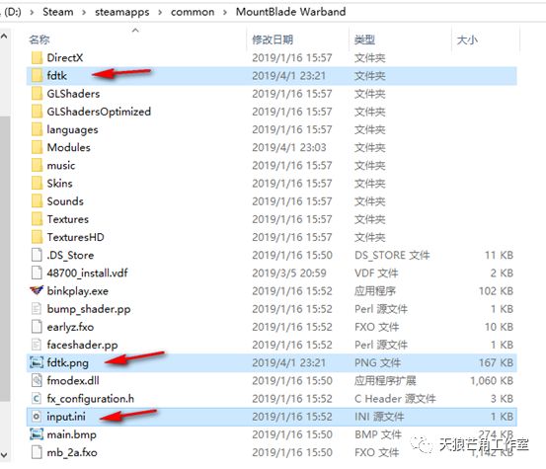Image resolution: width=546 pixels, height=469 pixels.
Task: Expand breadcrumb chevron after Steam
Action: 84,12
